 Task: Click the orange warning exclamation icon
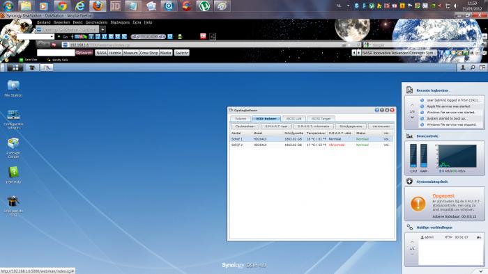(x=418, y=204)
